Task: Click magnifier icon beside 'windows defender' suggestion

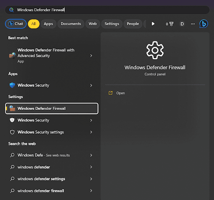Action: click(x=12, y=167)
